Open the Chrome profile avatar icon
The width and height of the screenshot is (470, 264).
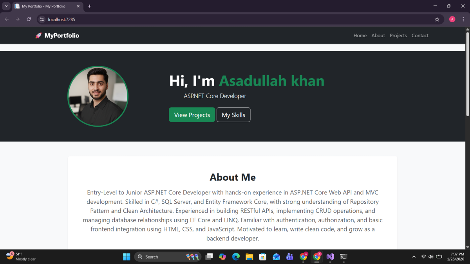pos(452,19)
